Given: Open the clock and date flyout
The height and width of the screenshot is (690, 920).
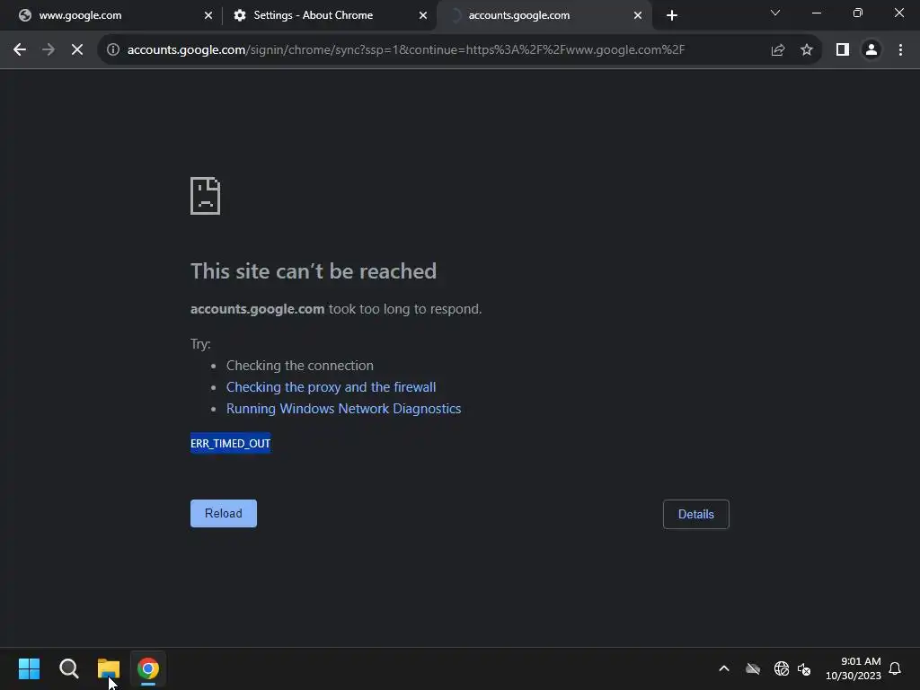Looking at the screenshot, I should coord(854,668).
